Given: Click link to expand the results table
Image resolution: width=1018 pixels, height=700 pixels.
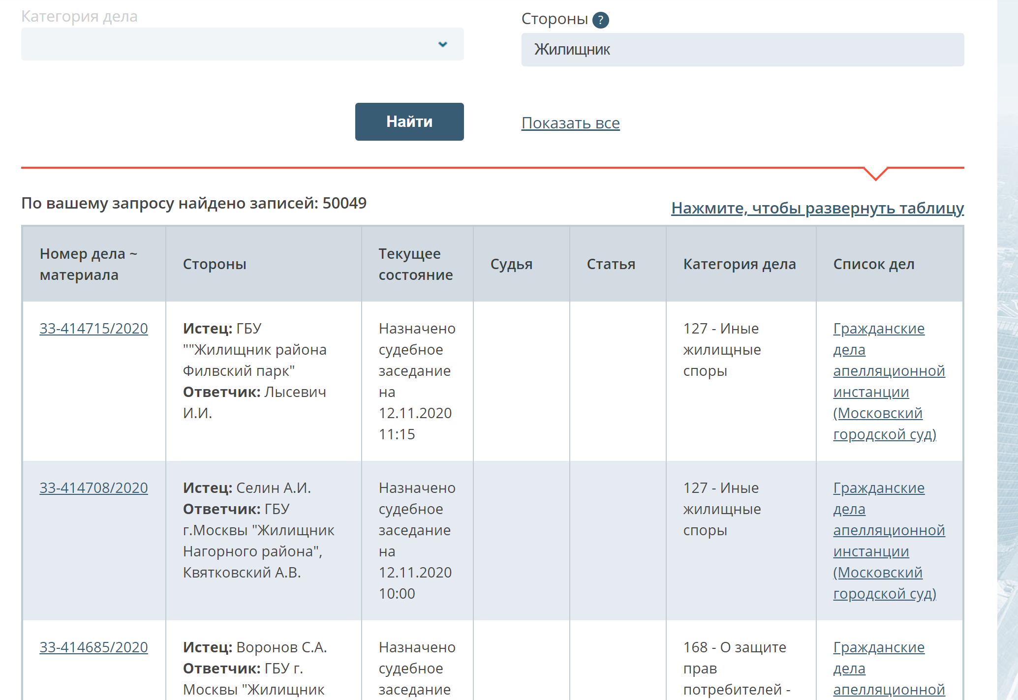Looking at the screenshot, I should click(817, 208).
